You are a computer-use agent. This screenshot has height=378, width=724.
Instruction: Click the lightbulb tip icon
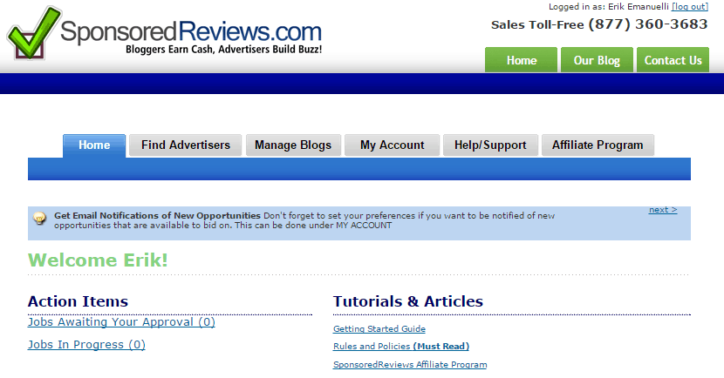[x=40, y=218]
